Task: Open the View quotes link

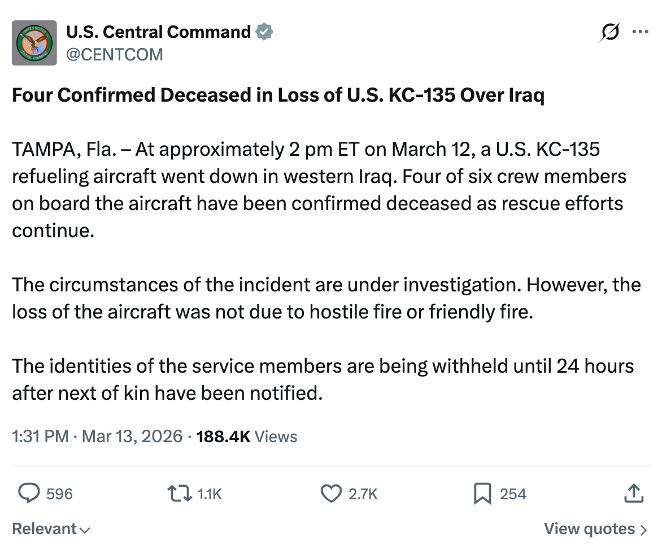Action: coord(595,529)
